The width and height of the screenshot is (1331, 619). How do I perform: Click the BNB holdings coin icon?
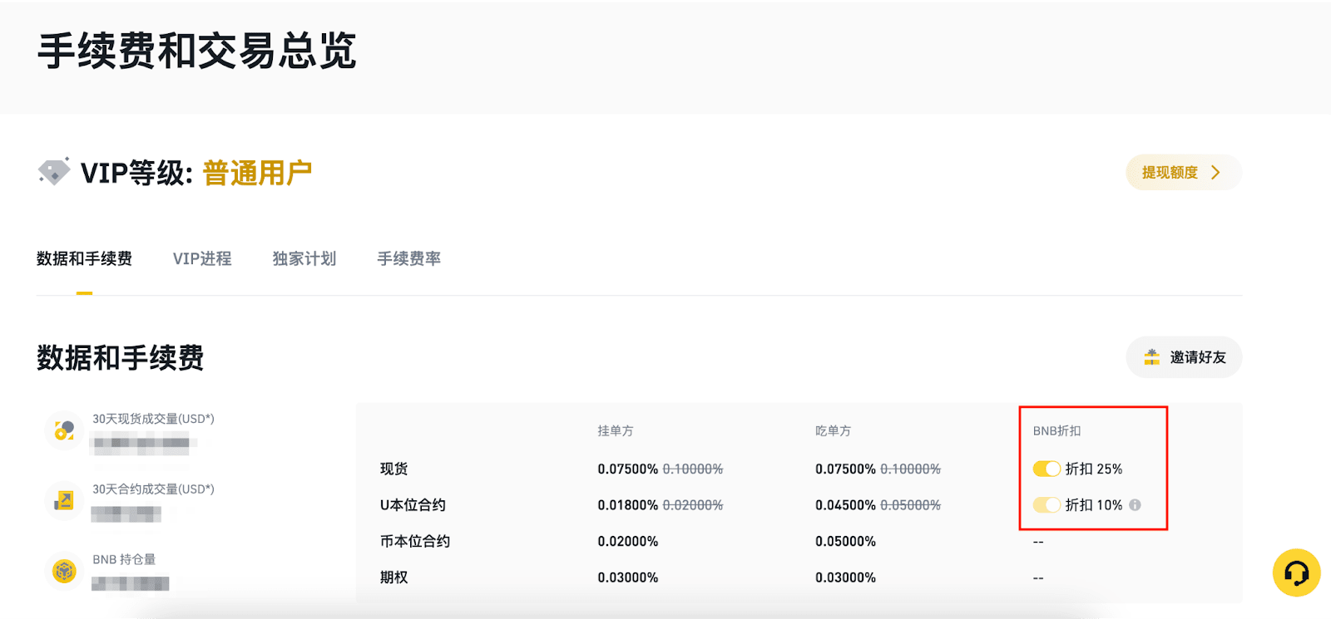64,571
